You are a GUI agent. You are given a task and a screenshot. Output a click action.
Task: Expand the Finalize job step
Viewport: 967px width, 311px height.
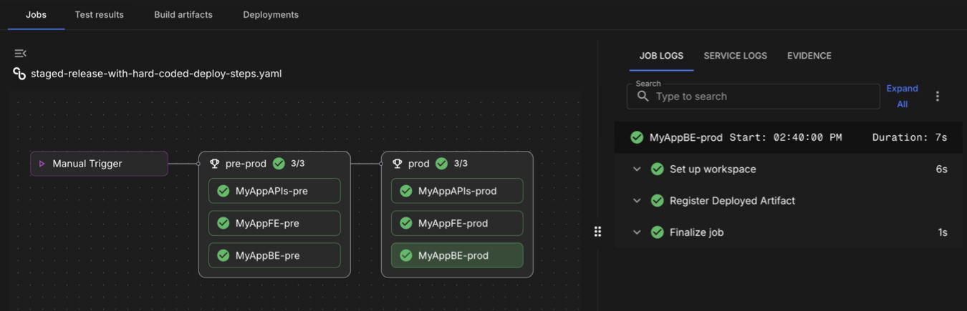pos(637,232)
